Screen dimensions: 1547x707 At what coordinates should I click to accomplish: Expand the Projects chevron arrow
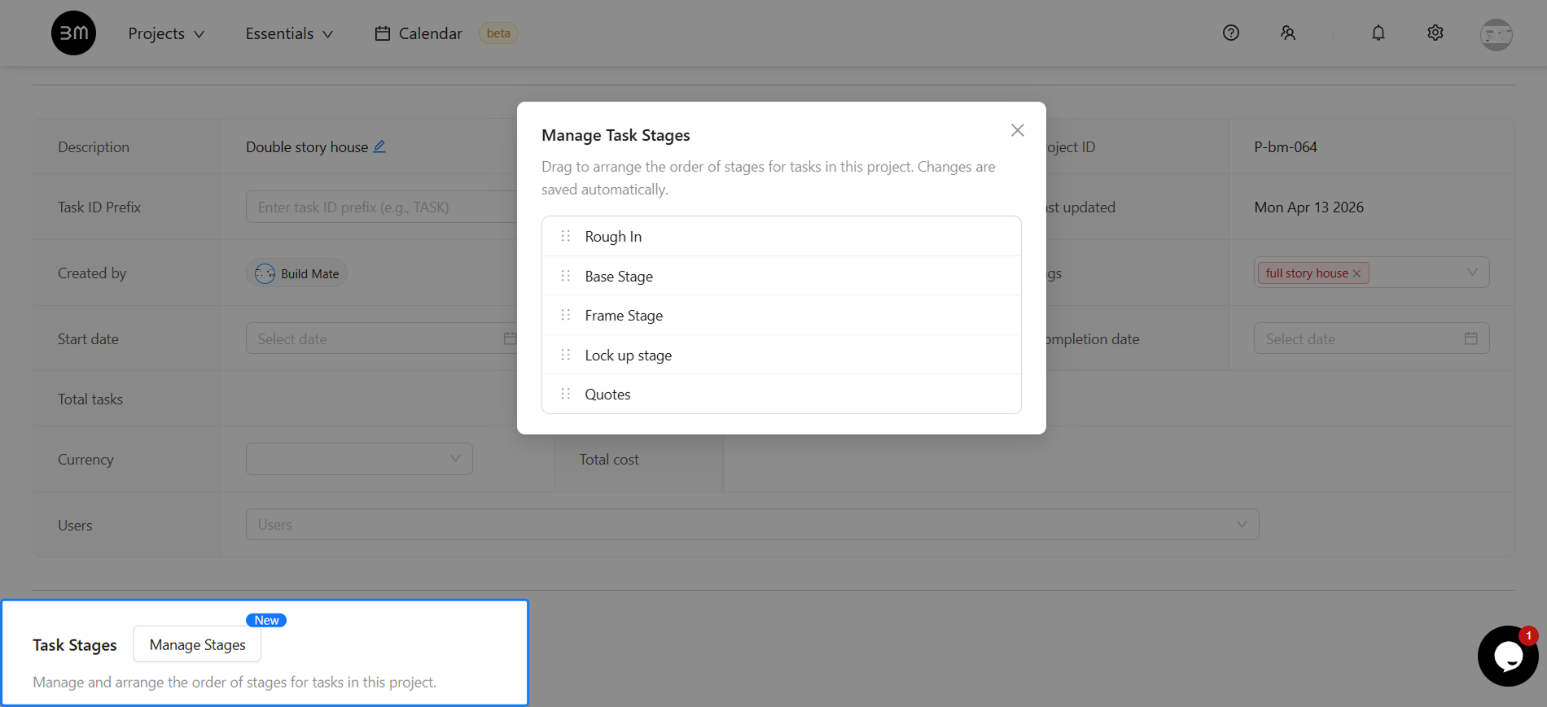pos(199,34)
